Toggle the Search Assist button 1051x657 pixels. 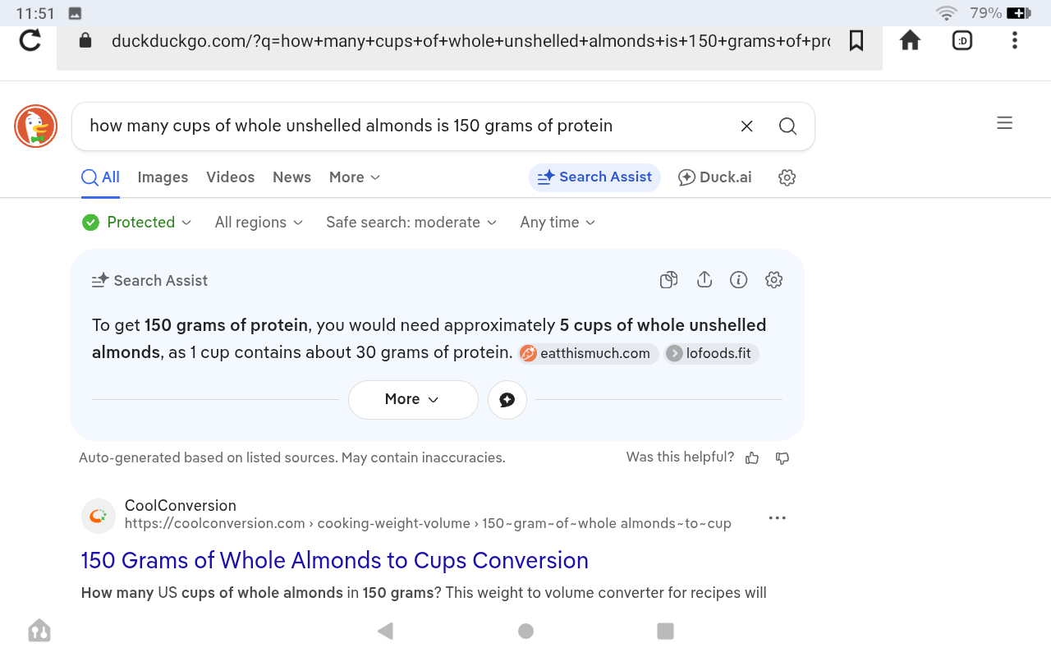(594, 177)
